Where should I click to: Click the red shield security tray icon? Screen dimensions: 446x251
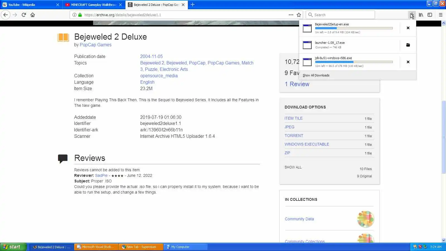pos(420,247)
